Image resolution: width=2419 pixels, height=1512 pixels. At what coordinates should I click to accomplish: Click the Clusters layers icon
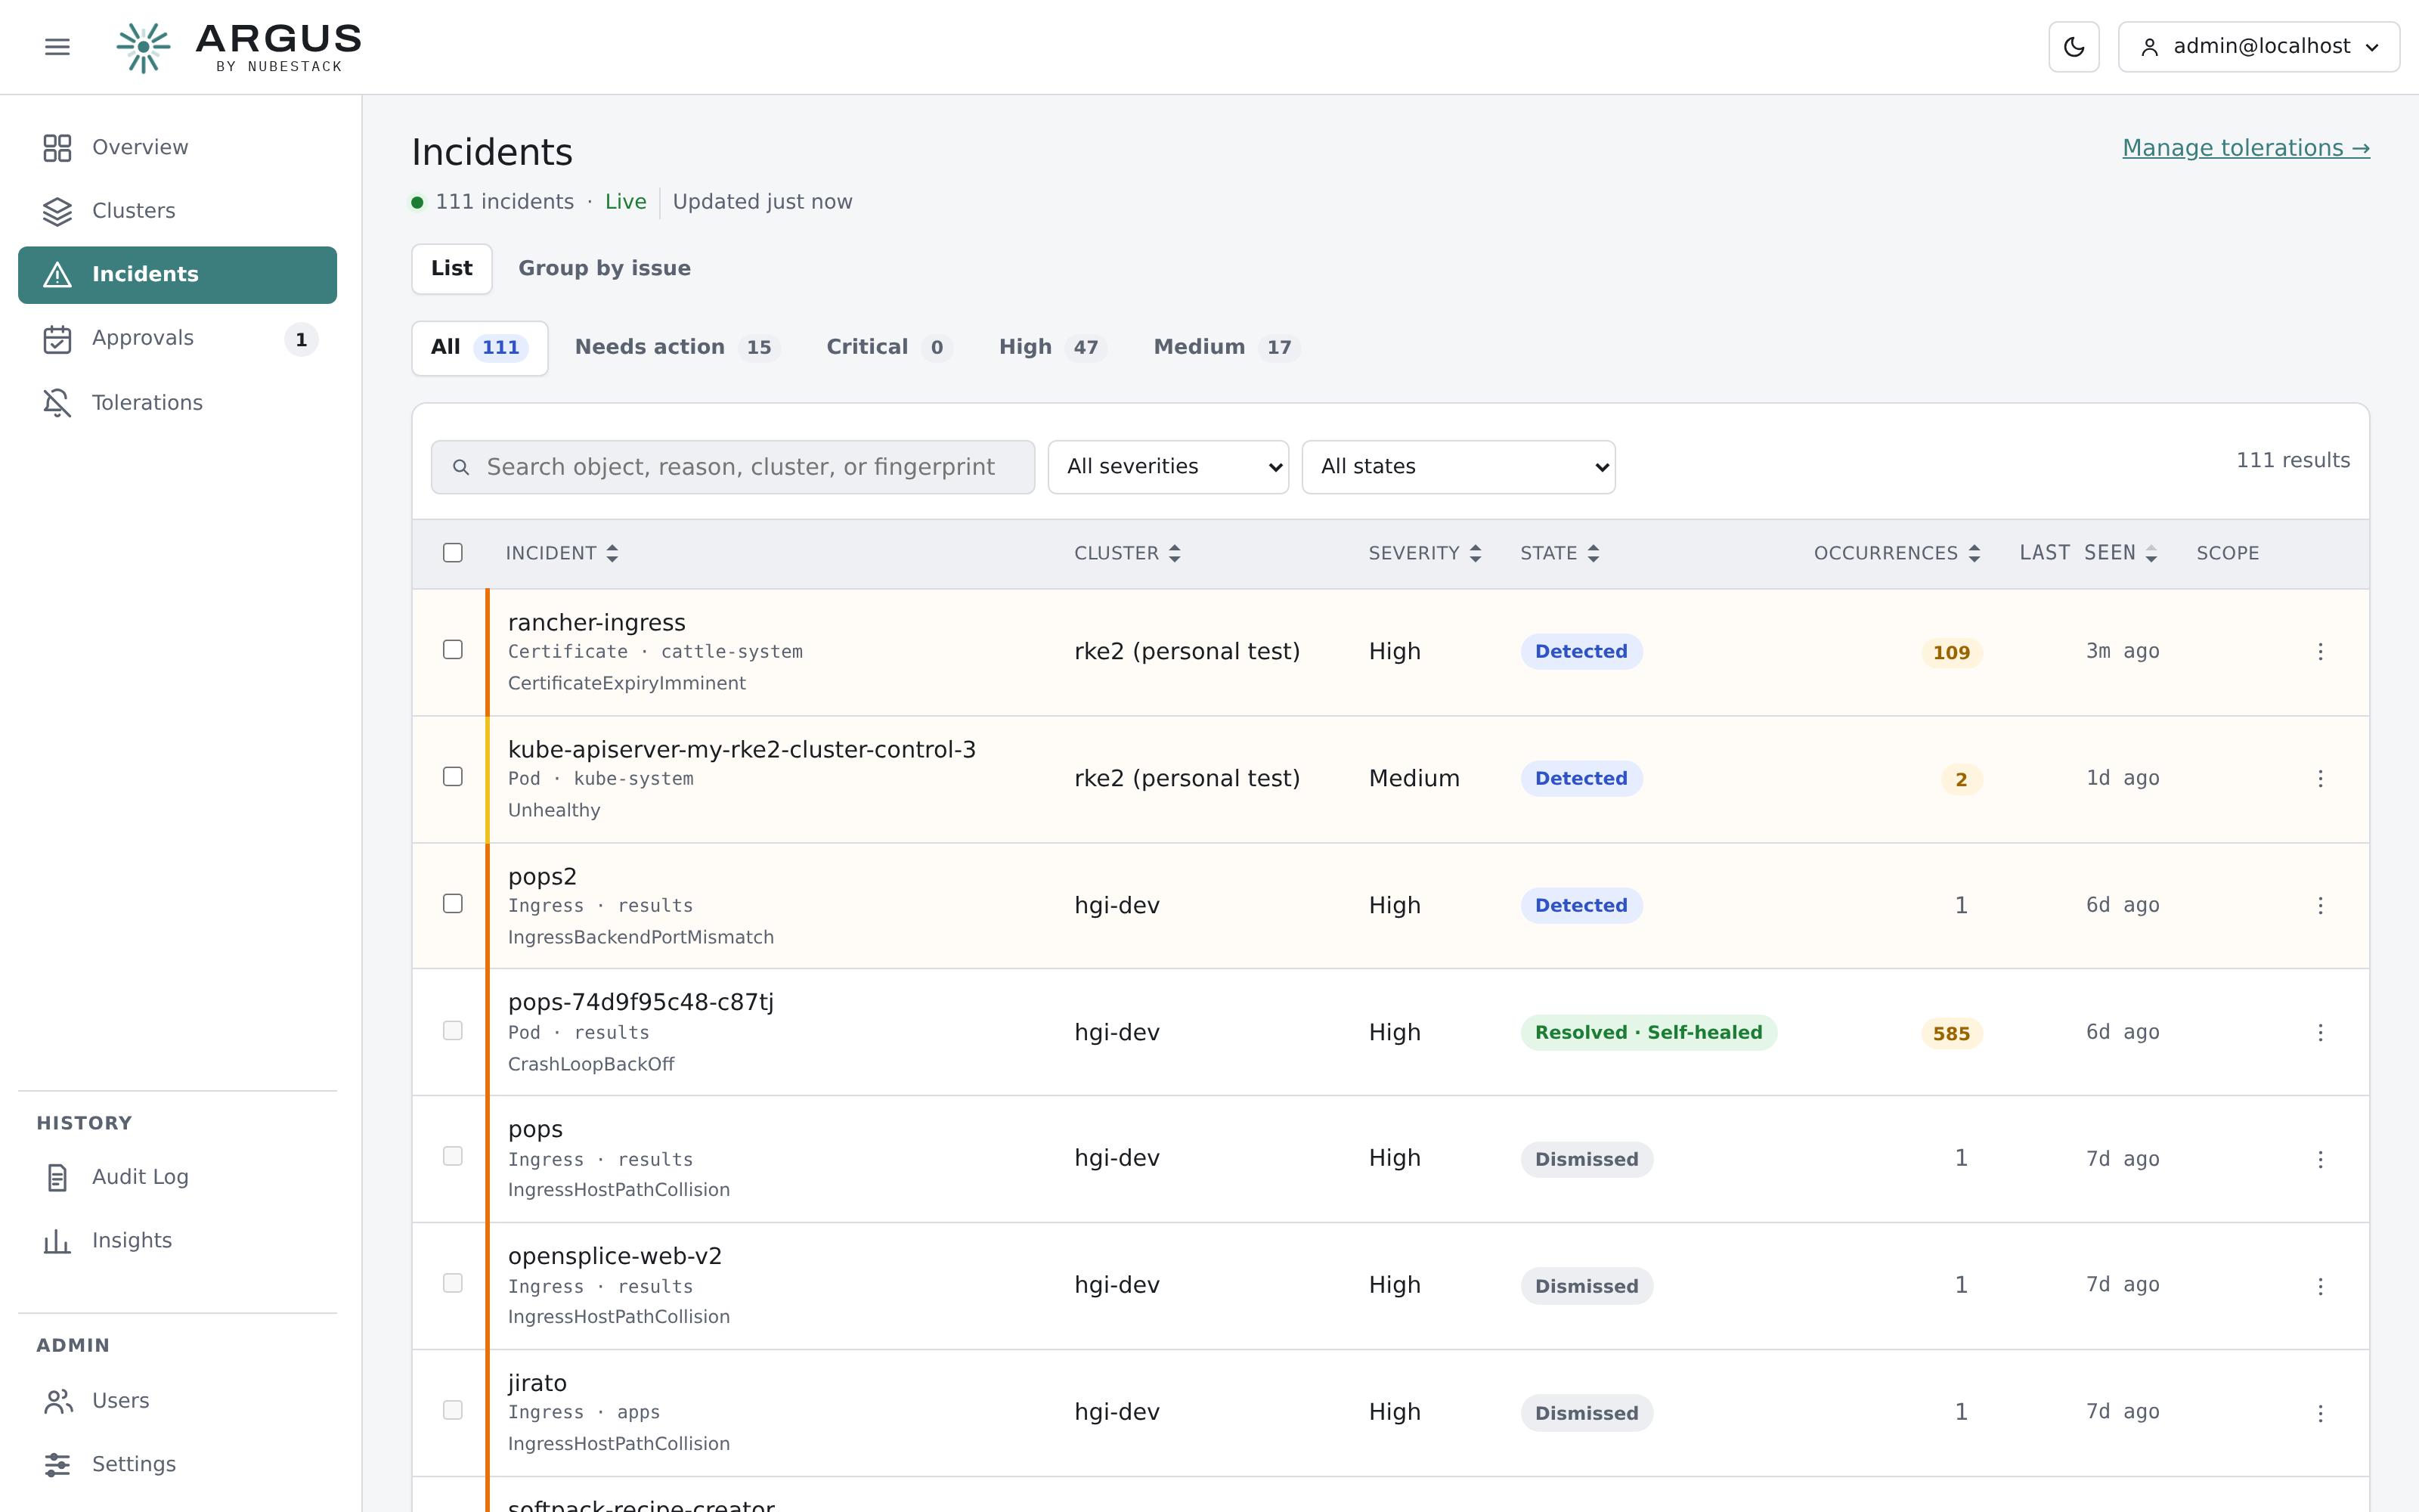tap(57, 211)
